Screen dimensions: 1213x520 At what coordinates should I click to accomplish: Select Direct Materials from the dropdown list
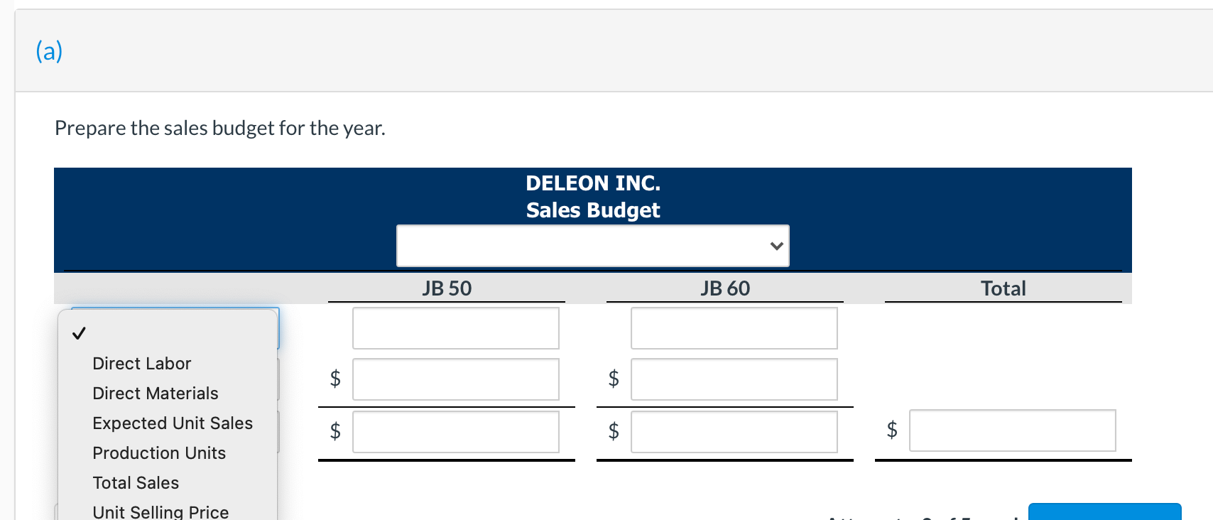coord(155,393)
